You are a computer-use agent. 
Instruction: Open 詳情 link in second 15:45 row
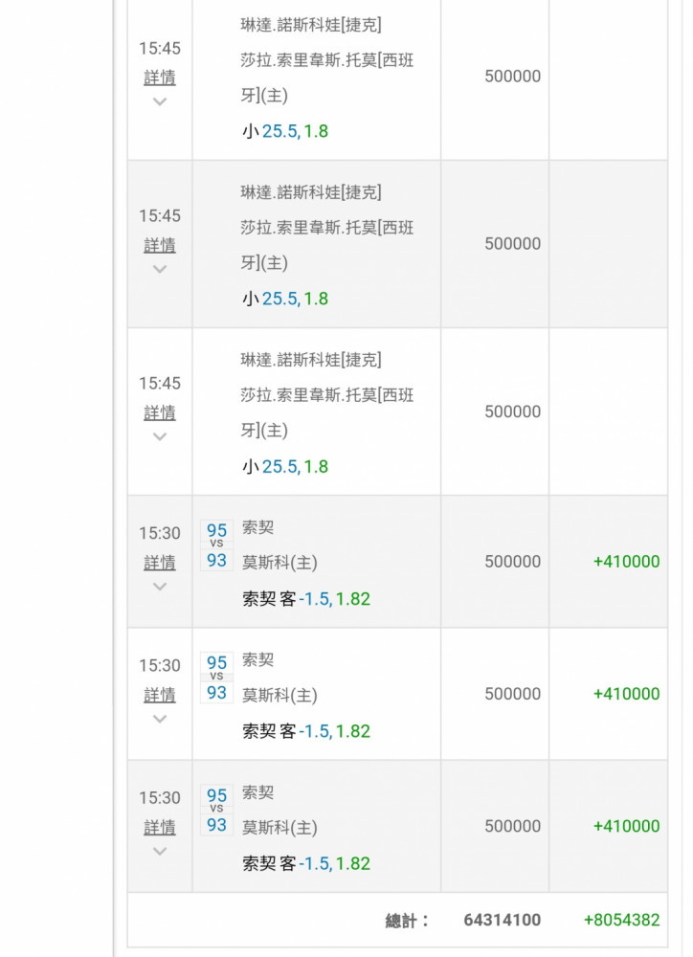click(x=160, y=245)
